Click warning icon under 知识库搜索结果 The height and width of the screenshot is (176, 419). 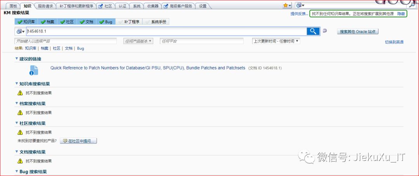[20, 93]
